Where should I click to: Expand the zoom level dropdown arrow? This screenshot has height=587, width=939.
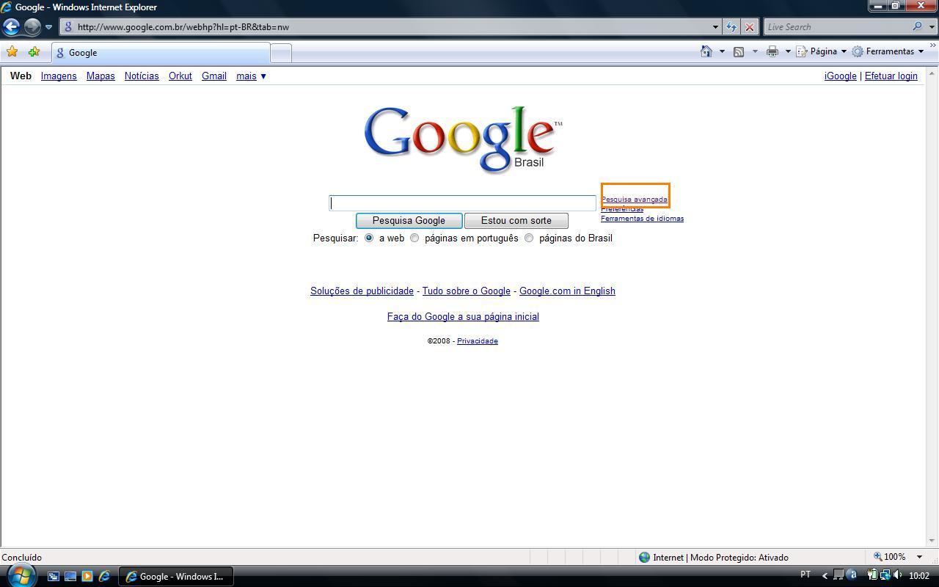(919, 557)
